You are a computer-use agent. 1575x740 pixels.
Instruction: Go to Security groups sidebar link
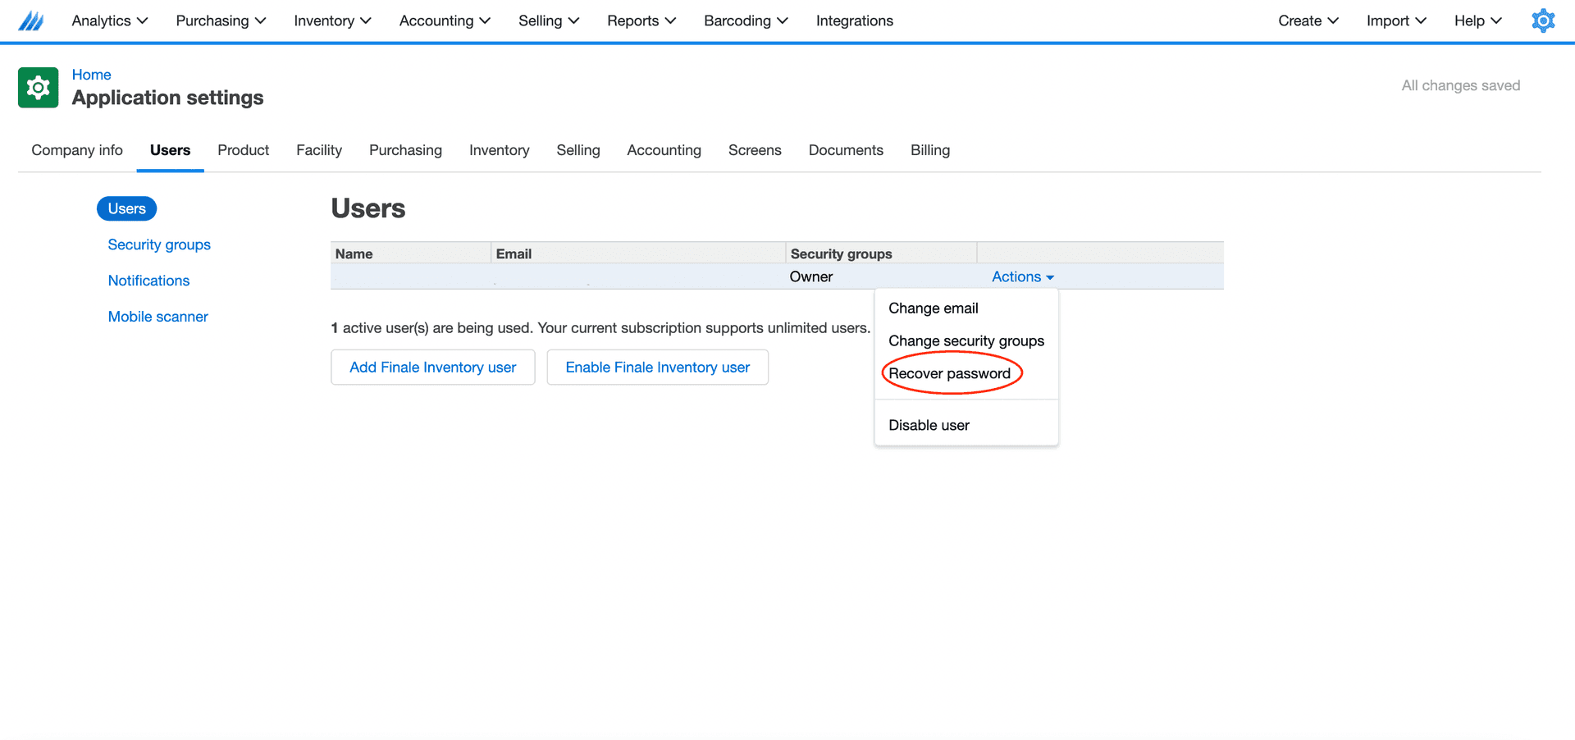(x=159, y=245)
